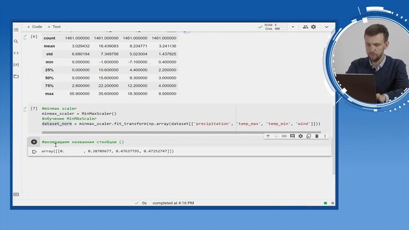Click the 'min' row label
Image resolution: width=409 pixels, height=230 pixels.
[x=49, y=62]
